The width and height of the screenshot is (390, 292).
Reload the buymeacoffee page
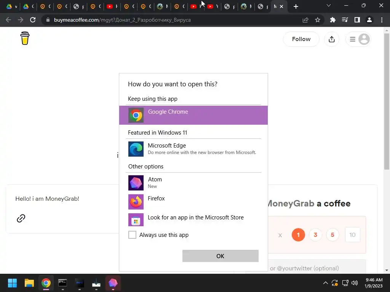(33, 20)
